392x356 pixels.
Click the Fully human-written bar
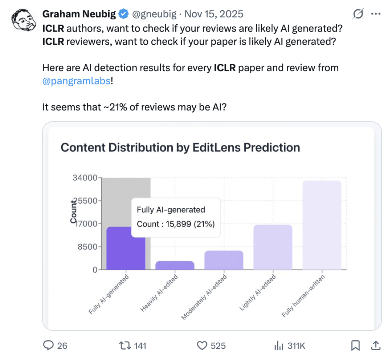(x=322, y=225)
